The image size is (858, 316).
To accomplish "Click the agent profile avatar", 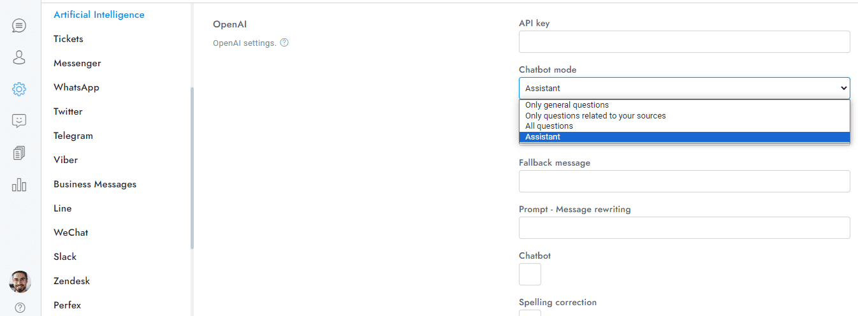I will 20,281.
